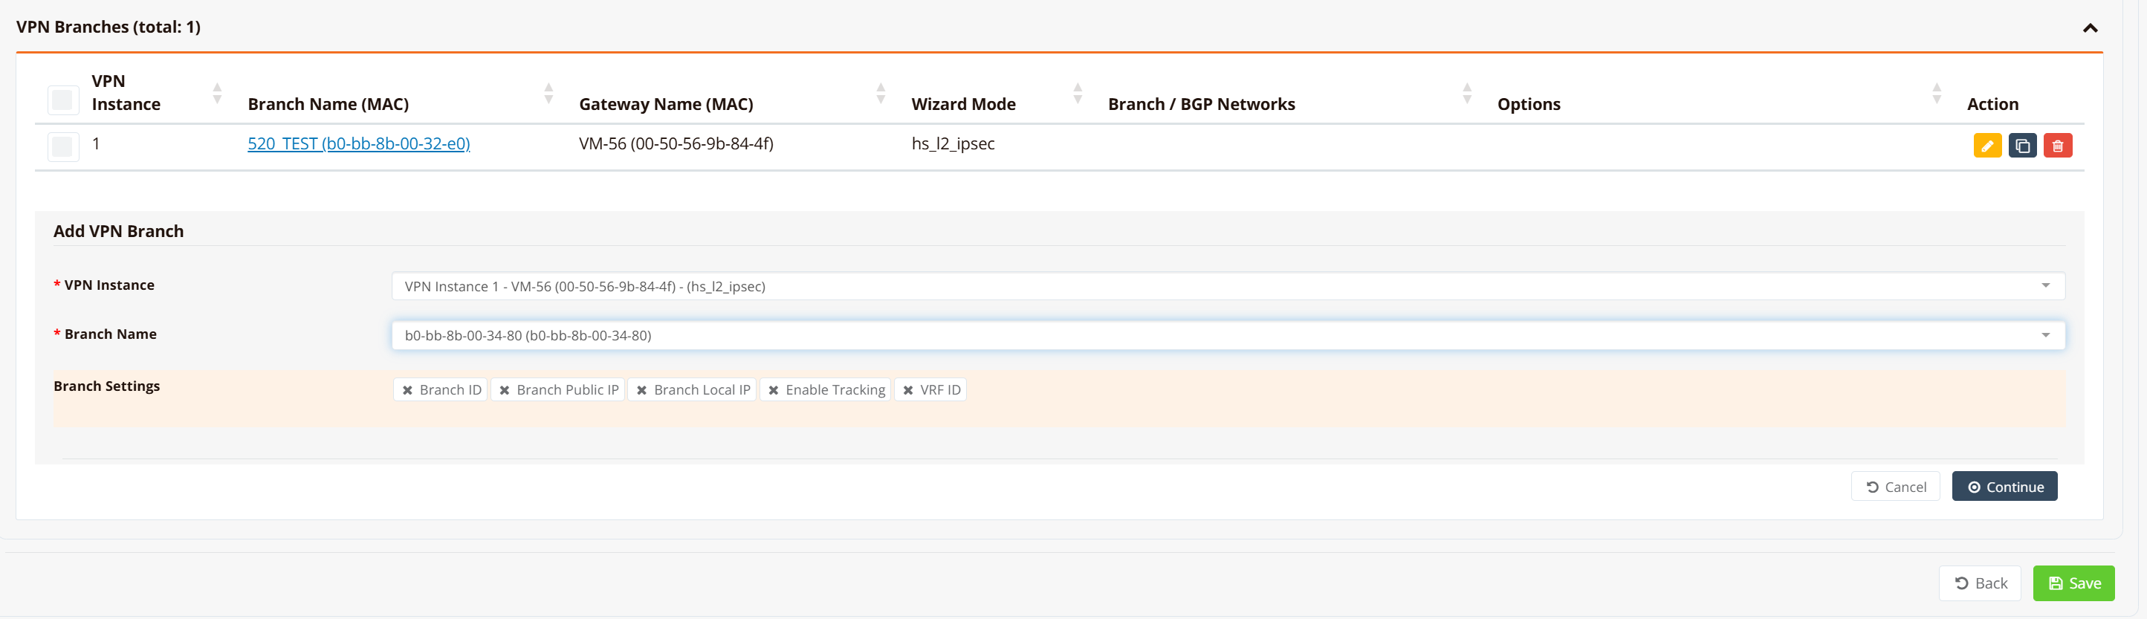
Task: Open the VPN Instance dropdown
Action: click(1227, 286)
